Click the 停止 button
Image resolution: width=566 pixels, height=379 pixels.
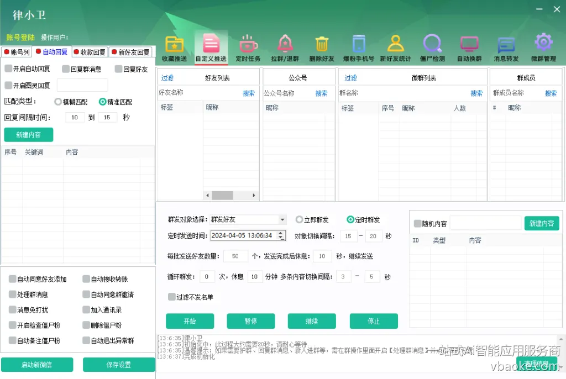tap(374, 321)
